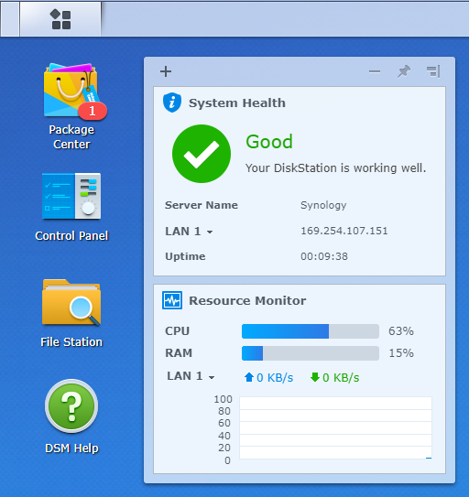
Task: Click the network traffic graph area
Action: tap(335, 427)
